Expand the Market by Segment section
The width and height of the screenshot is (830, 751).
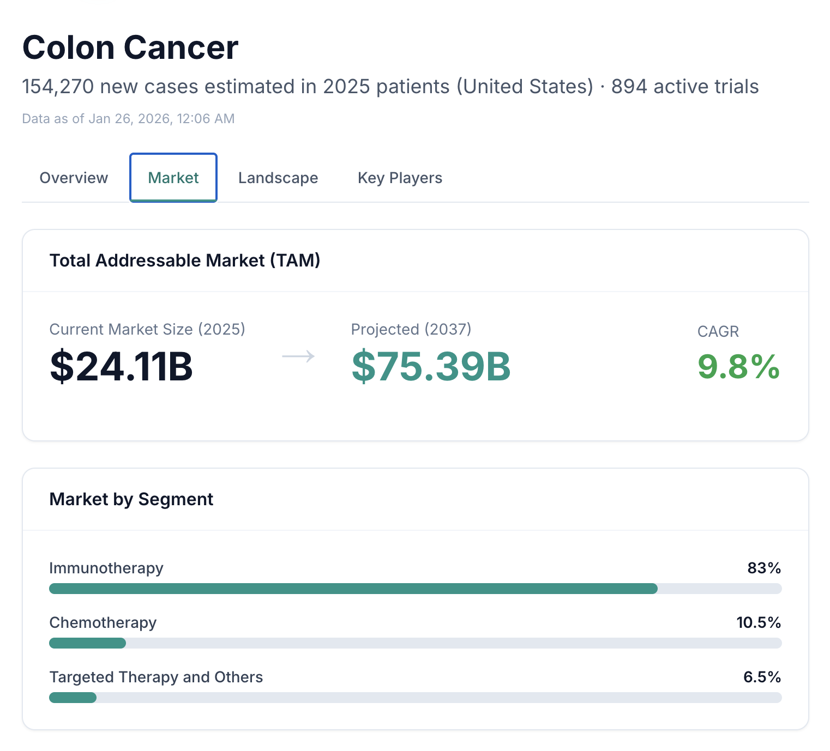point(131,499)
